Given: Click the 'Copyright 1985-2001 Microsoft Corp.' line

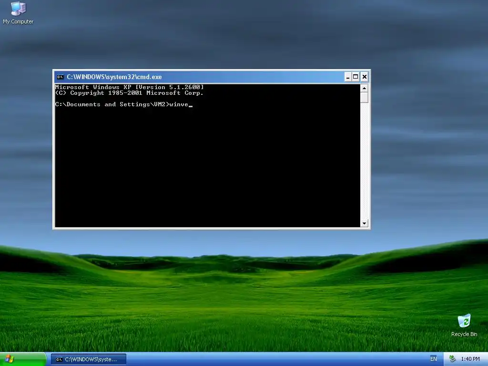Looking at the screenshot, I should 129,93.
